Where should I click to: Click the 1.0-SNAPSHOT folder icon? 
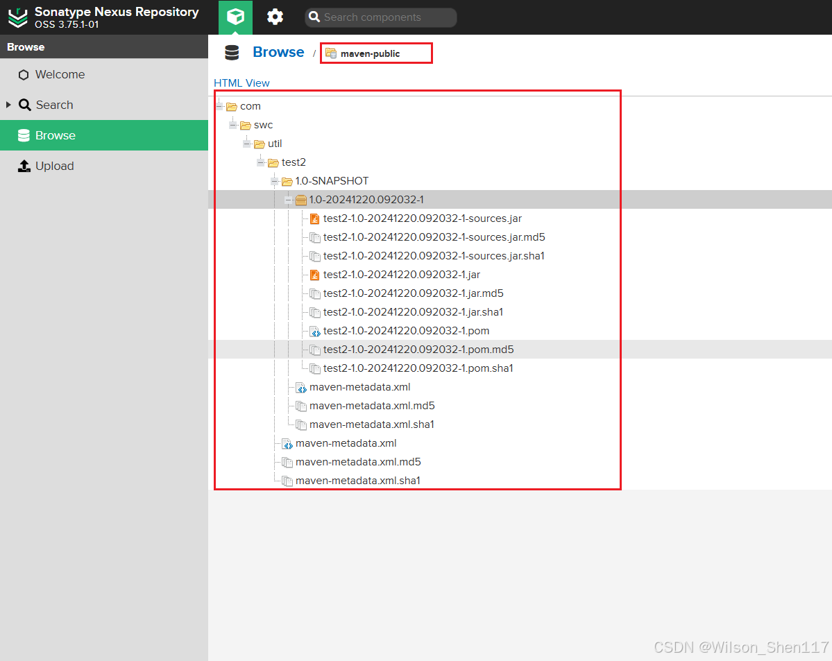(287, 182)
